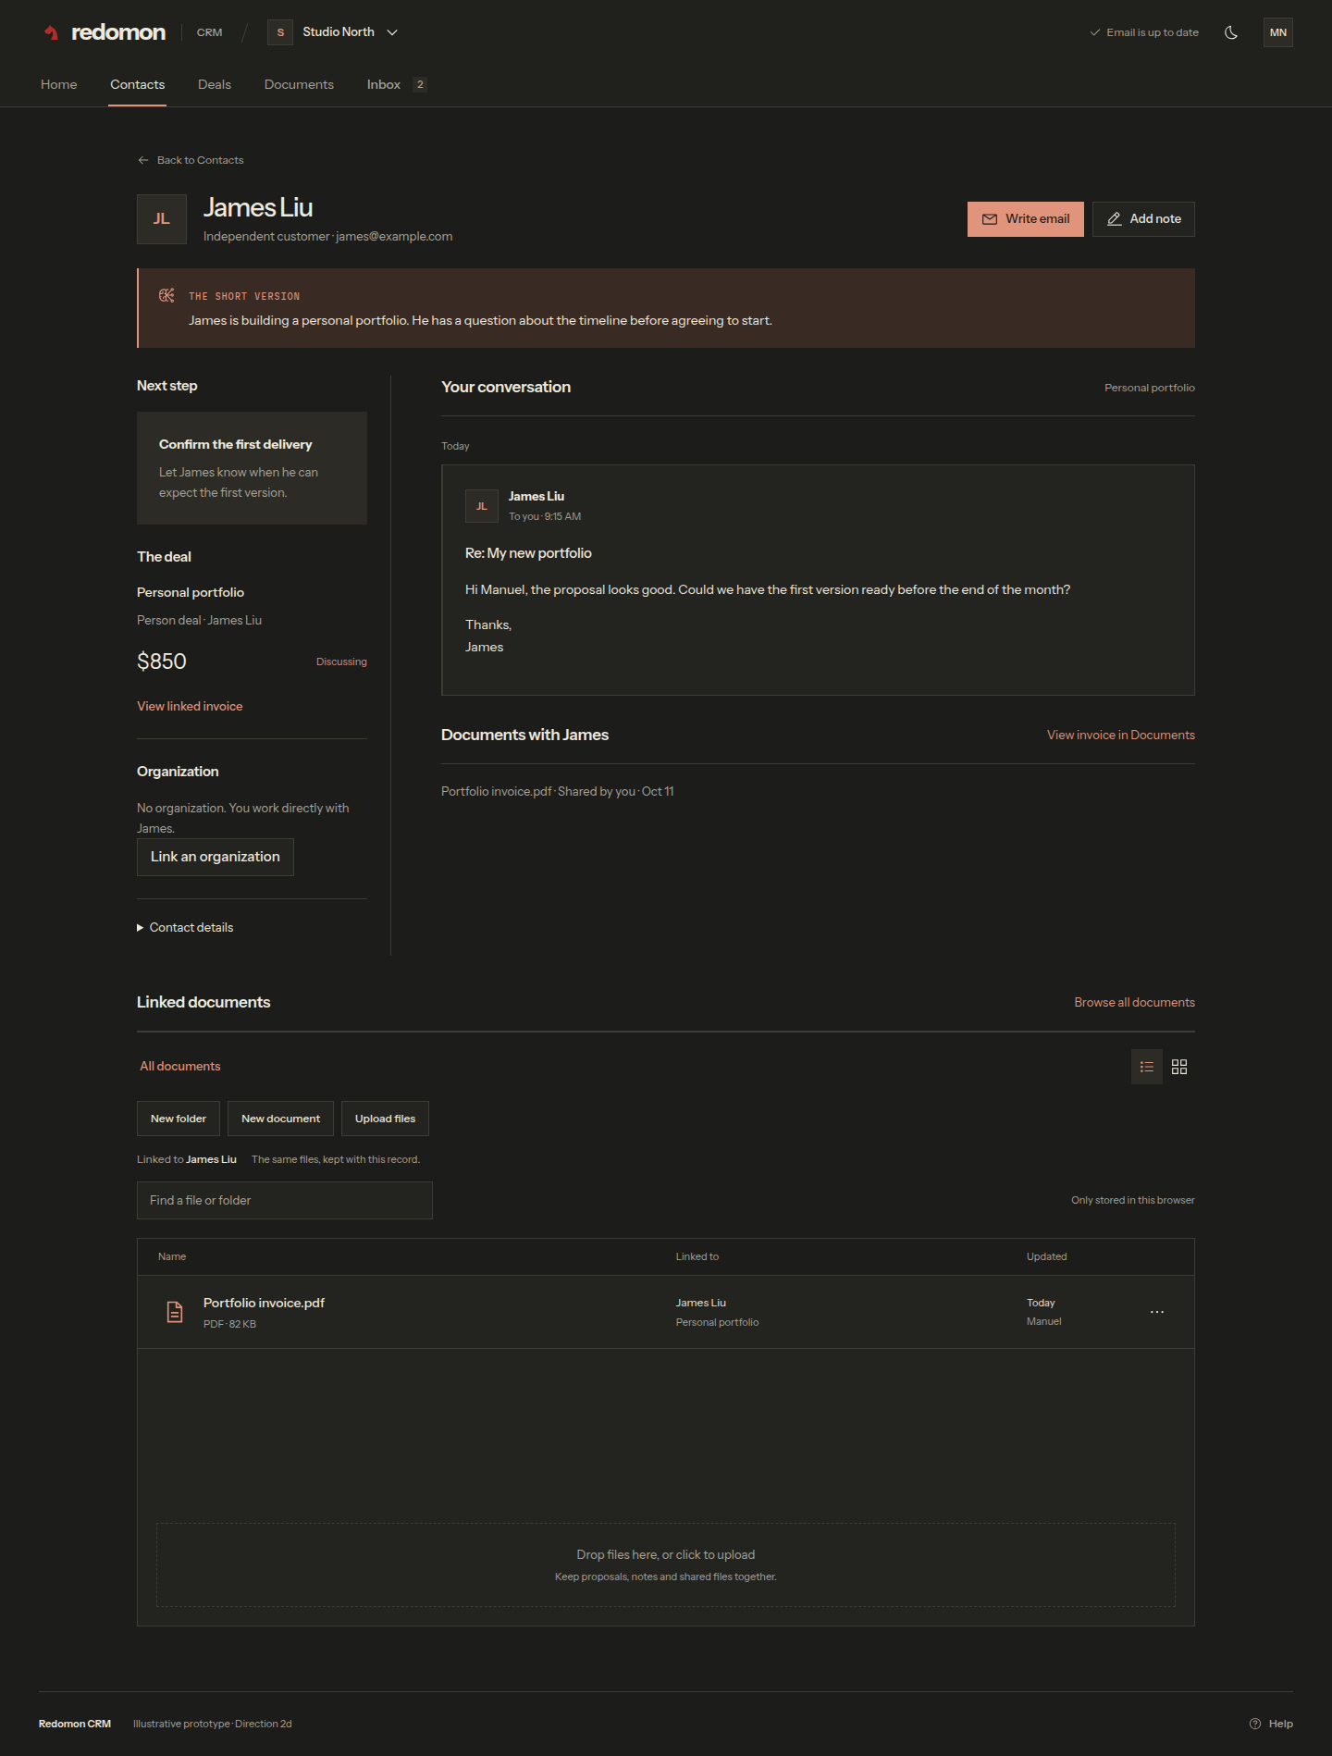This screenshot has height=1756, width=1332.
Task: Open the MN user avatar menu
Action: [x=1278, y=32]
